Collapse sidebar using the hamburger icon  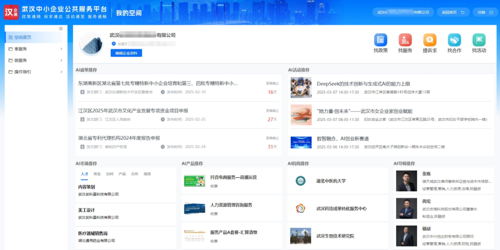61,29
